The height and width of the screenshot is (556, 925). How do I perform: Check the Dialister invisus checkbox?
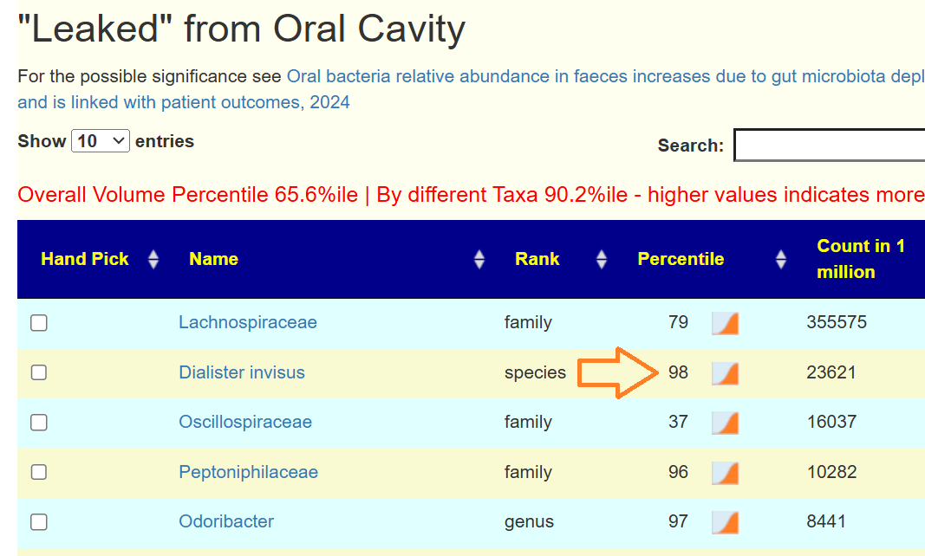tap(39, 372)
